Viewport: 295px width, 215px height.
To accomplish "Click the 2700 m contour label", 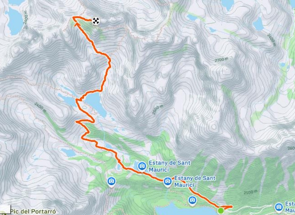I will click(x=222, y=60).
